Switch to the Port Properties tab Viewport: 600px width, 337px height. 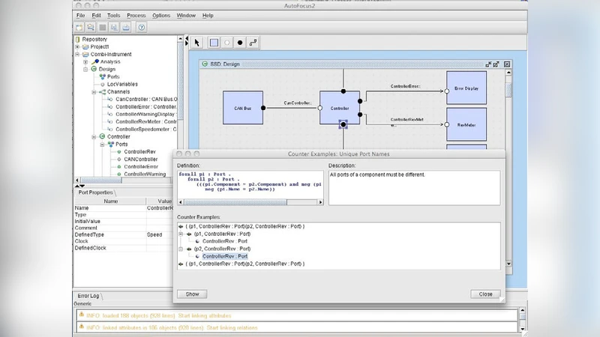pyautogui.click(x=94, y=192)
